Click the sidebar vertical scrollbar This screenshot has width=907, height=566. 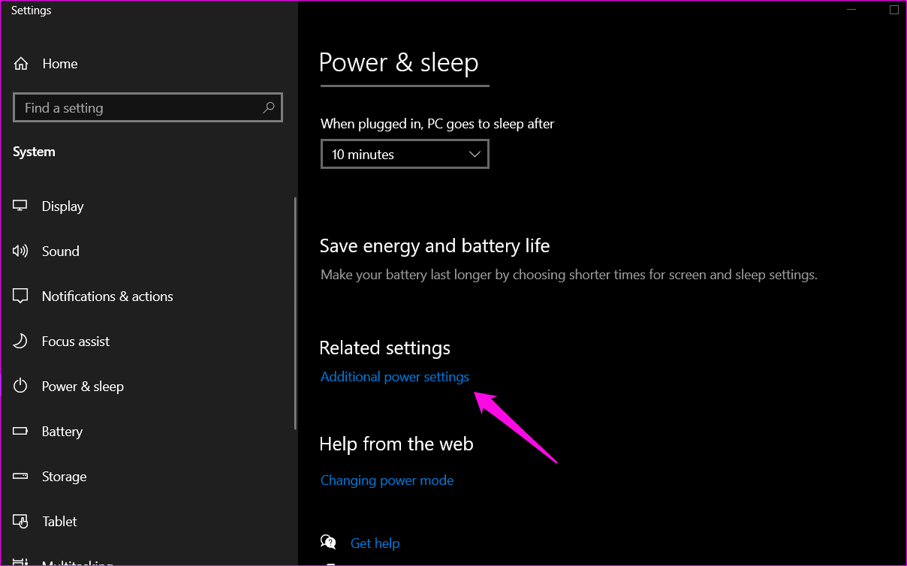click(295, 313)
